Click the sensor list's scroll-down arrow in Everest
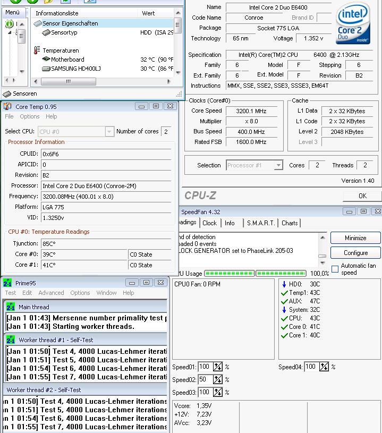382x433 pixels. tap(178, 73)
